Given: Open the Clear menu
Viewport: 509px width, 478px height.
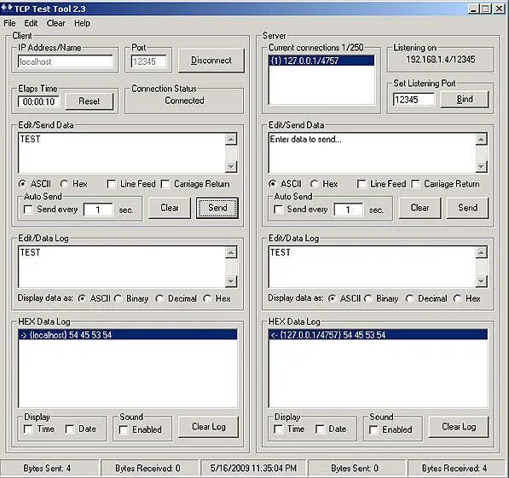Looking at the screenshot, I should coord(55,23).
